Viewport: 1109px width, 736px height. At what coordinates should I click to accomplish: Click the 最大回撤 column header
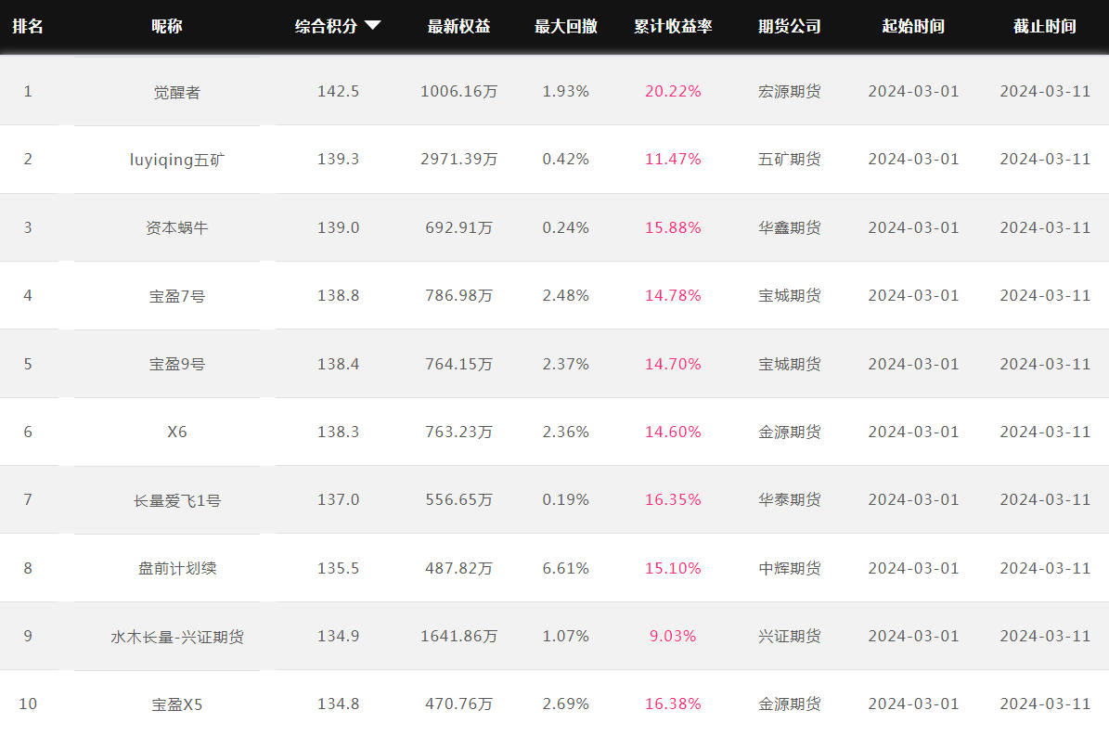566,26
